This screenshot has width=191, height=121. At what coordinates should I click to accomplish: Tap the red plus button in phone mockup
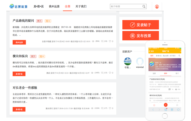[165, 105]
